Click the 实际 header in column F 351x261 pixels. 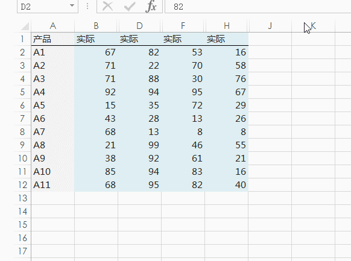tap(183, 39)
